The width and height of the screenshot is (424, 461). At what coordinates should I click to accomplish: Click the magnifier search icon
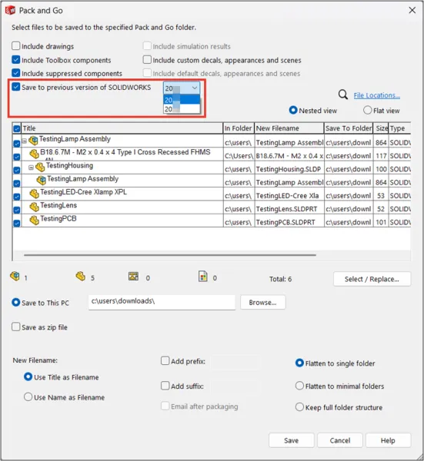coord(342,95)
